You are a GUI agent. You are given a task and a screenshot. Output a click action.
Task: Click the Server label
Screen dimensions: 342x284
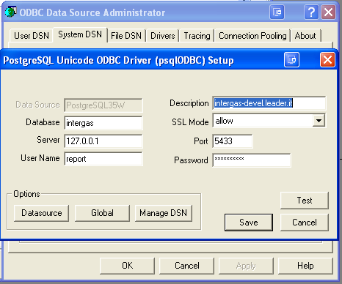(48, 140)
